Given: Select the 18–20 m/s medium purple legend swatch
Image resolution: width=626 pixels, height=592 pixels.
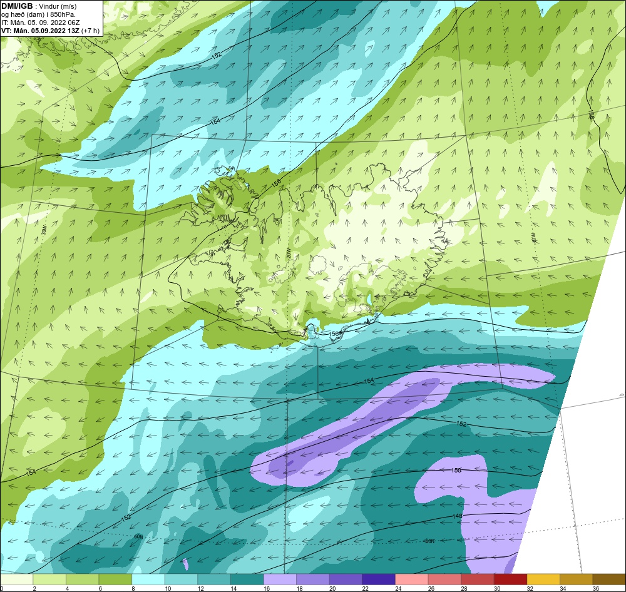Looking at the screenshot, I should coord(313,579).
